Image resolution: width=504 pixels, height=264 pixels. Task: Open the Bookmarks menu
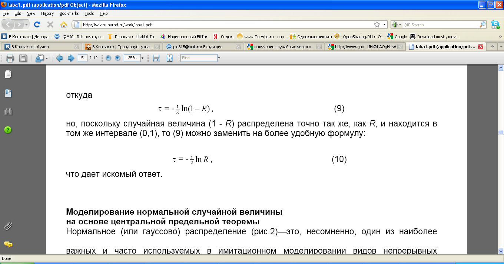click(x=69, y=13)
